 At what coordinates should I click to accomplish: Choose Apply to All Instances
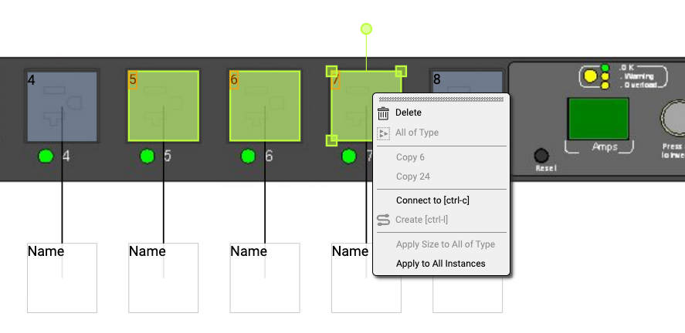click(x=440, y=264)
